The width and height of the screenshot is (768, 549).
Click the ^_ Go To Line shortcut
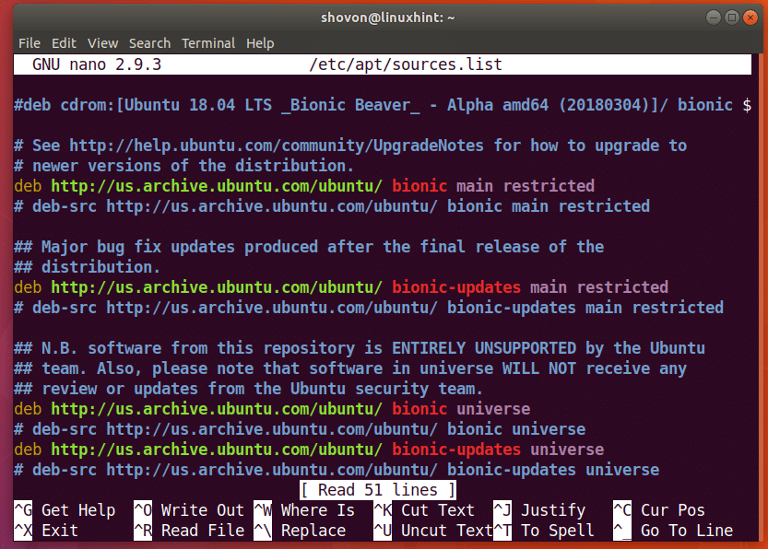pyautogui.click(x=673, y=531)
